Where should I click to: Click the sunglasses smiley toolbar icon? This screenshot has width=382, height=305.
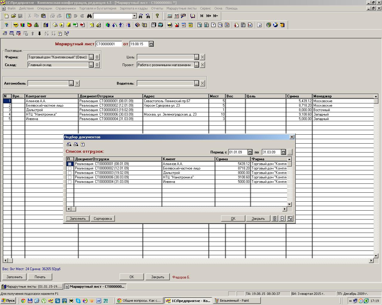[x=16, y=25]
